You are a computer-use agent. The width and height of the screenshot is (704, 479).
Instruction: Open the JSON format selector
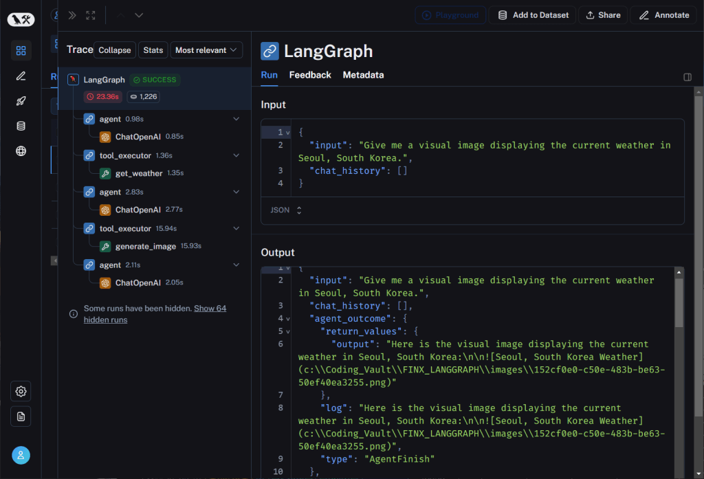(x=285, y=210)
